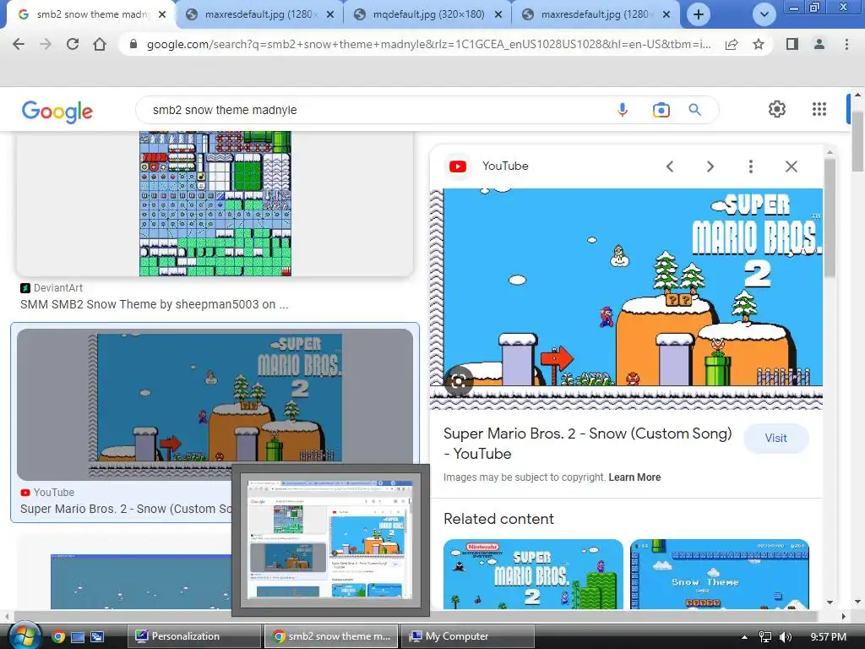Click the Visit button
The height and width of the screenshot is (649, 865).
775,439
